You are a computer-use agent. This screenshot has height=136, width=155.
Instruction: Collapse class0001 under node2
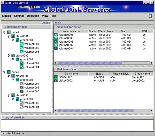click(9, 76)
